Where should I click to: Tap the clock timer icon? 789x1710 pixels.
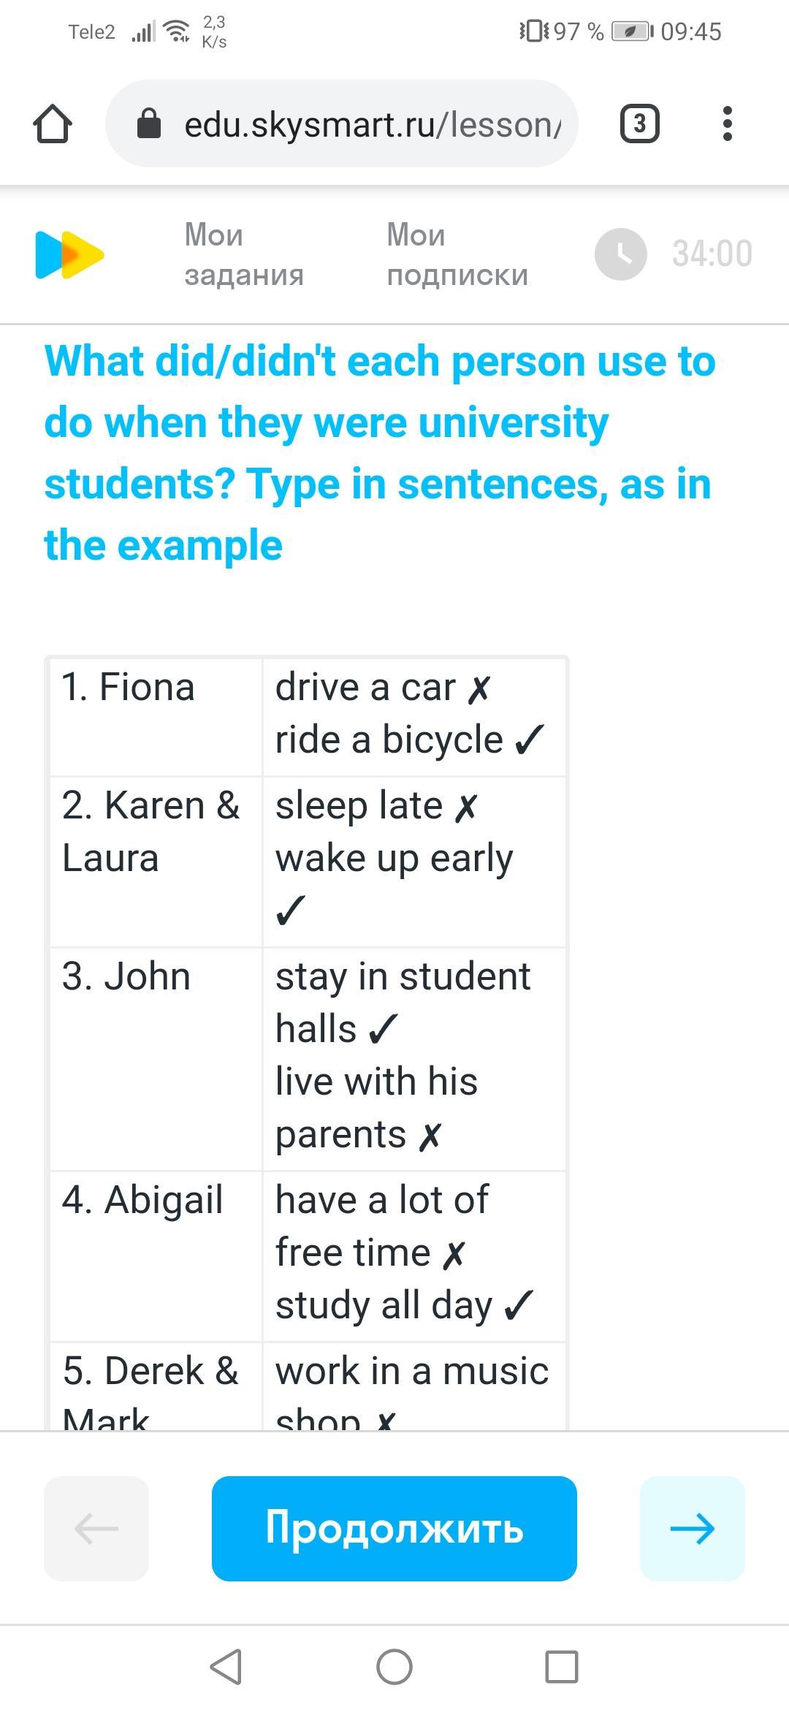coord(620,254)
